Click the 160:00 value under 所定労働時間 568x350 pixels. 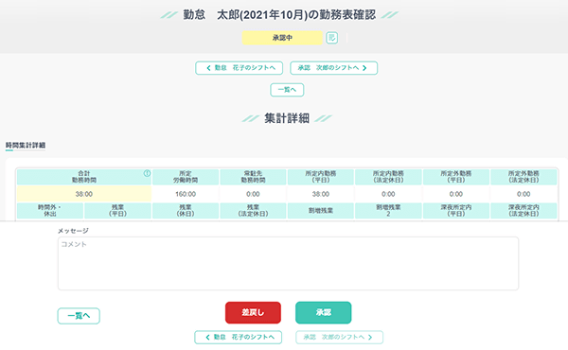(186, 194)
